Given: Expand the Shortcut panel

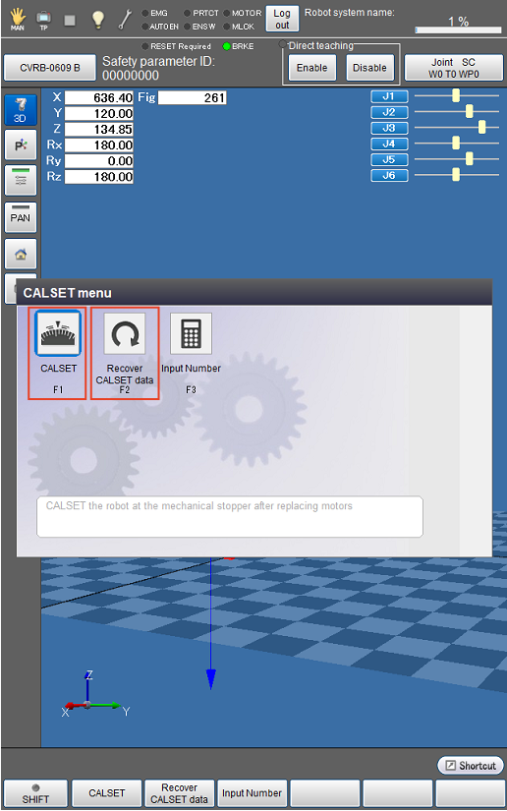Looking at the screenshot, I should (471, 766).
